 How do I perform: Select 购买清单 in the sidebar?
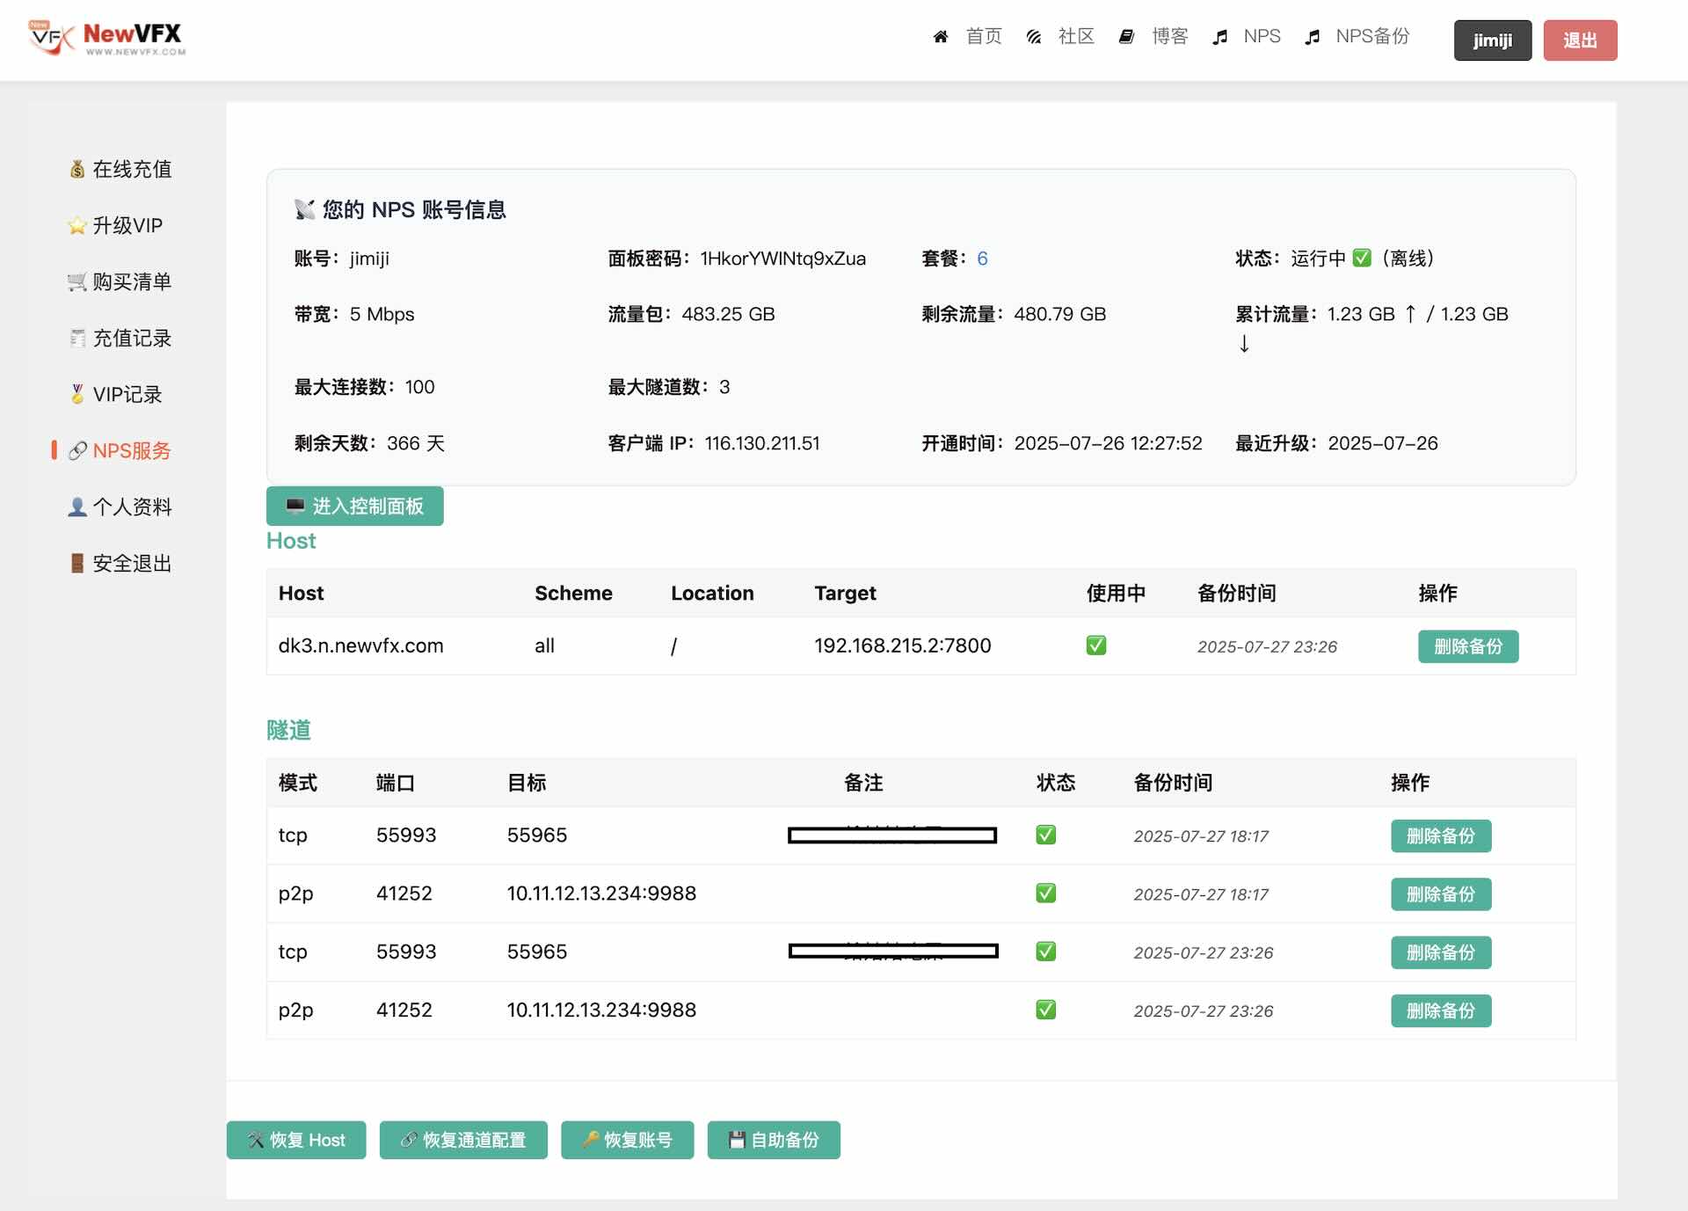tap(132, 281)
